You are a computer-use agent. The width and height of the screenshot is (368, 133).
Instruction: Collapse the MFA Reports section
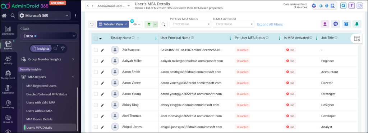pyautogui.click(x=73, y=77)
